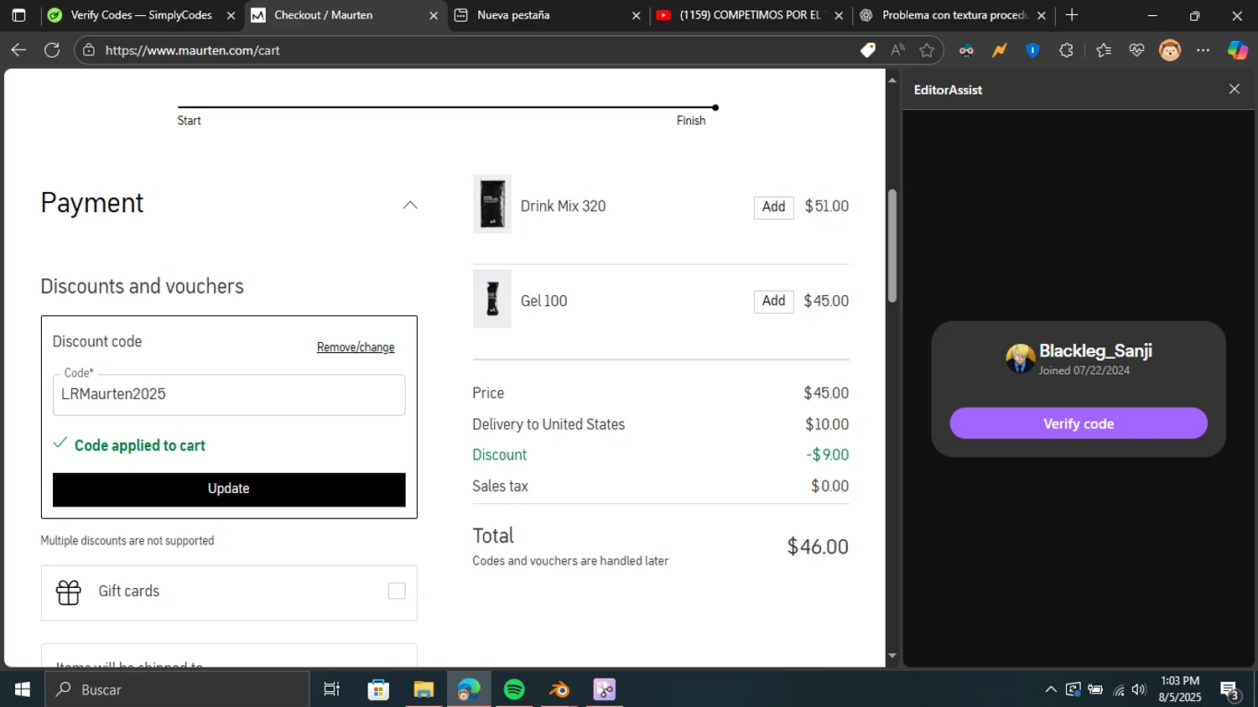This screenshot has height=707, width=1258.
Task: Add Gel 100 to cart
Action: coord(773,301)
